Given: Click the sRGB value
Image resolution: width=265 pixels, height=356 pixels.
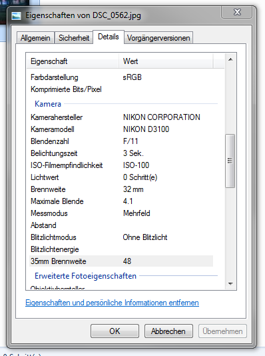Looking at the screenshot, I should pyautogui.click(x=132, y=77).
